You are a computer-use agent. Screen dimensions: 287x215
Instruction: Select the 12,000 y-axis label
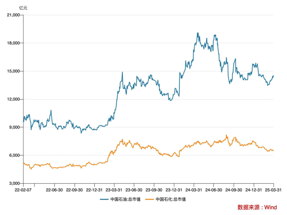14,100
